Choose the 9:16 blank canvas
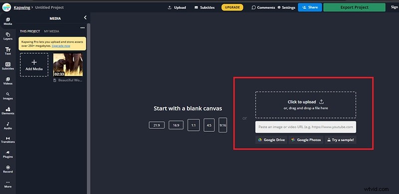Viewport: 399px width, 194px height. click(222, 125)
